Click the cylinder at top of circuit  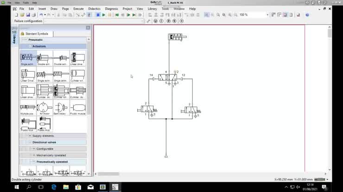[177, 37]
